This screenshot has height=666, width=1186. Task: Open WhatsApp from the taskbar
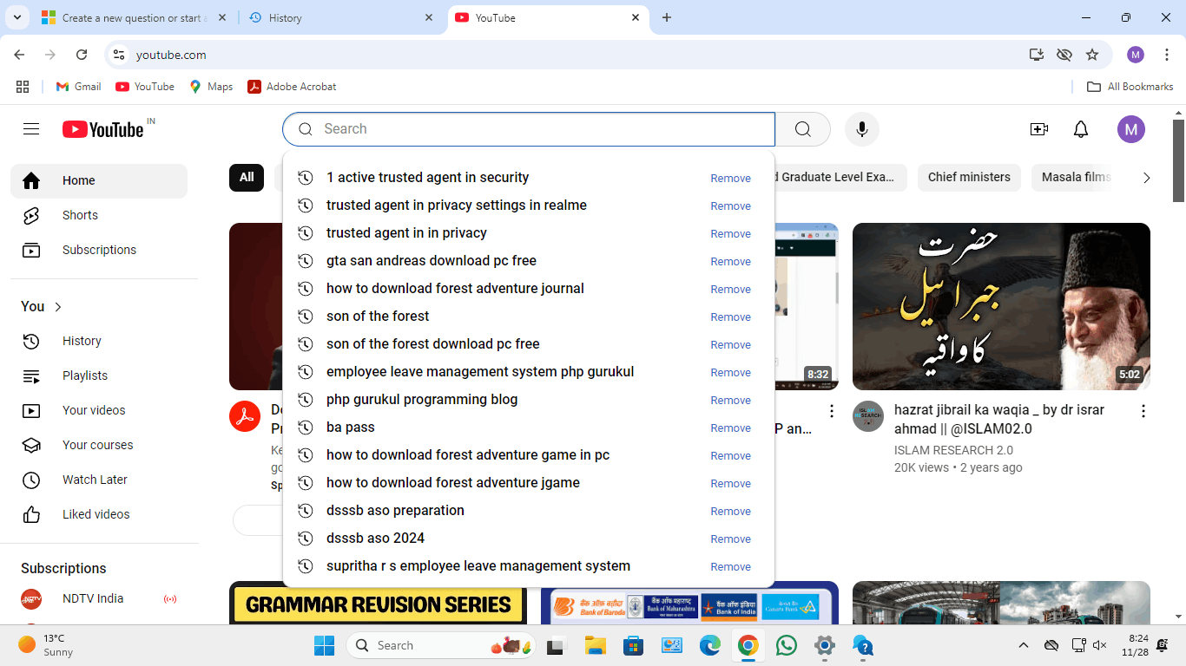(787, 645)
